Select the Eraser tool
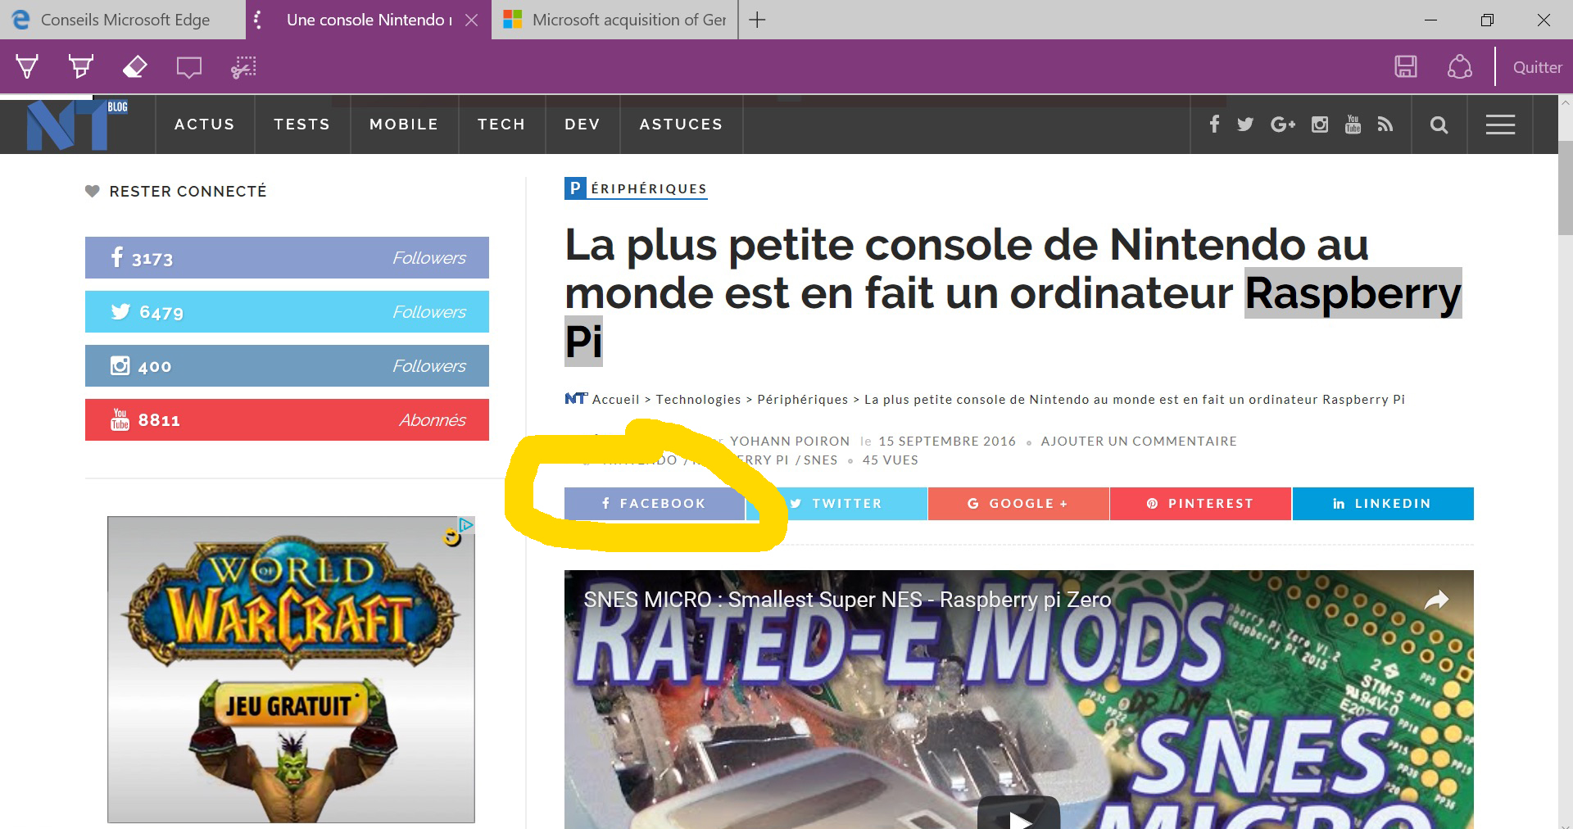Viewport: 1573px width, 829px height. (134, 66)
